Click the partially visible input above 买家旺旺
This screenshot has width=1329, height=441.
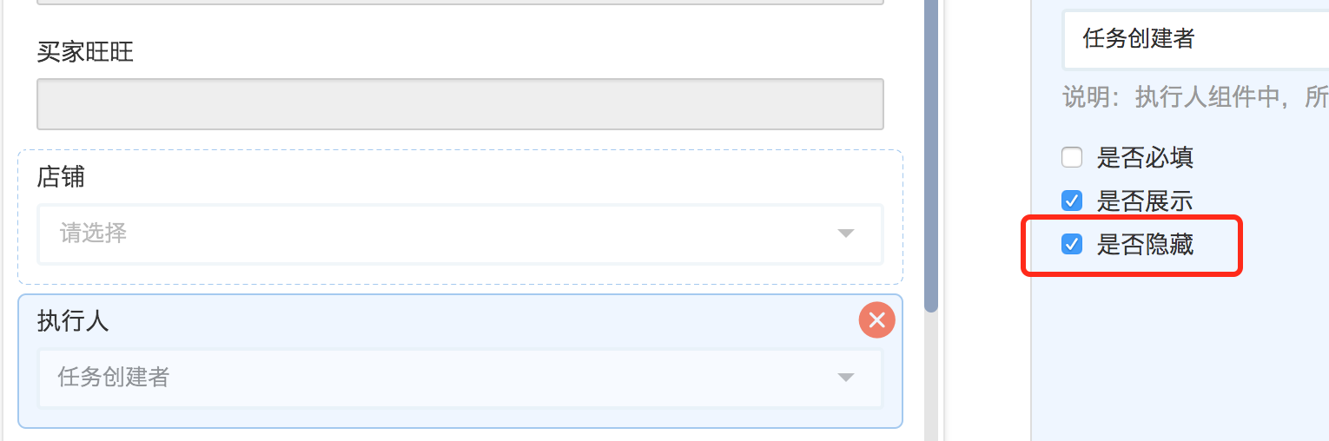[x=460, y=3]
